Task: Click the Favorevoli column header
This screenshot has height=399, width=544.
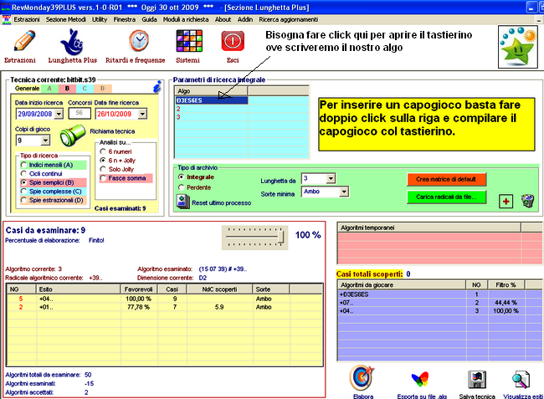Action: pyautogui.click(x=138, y=289)
